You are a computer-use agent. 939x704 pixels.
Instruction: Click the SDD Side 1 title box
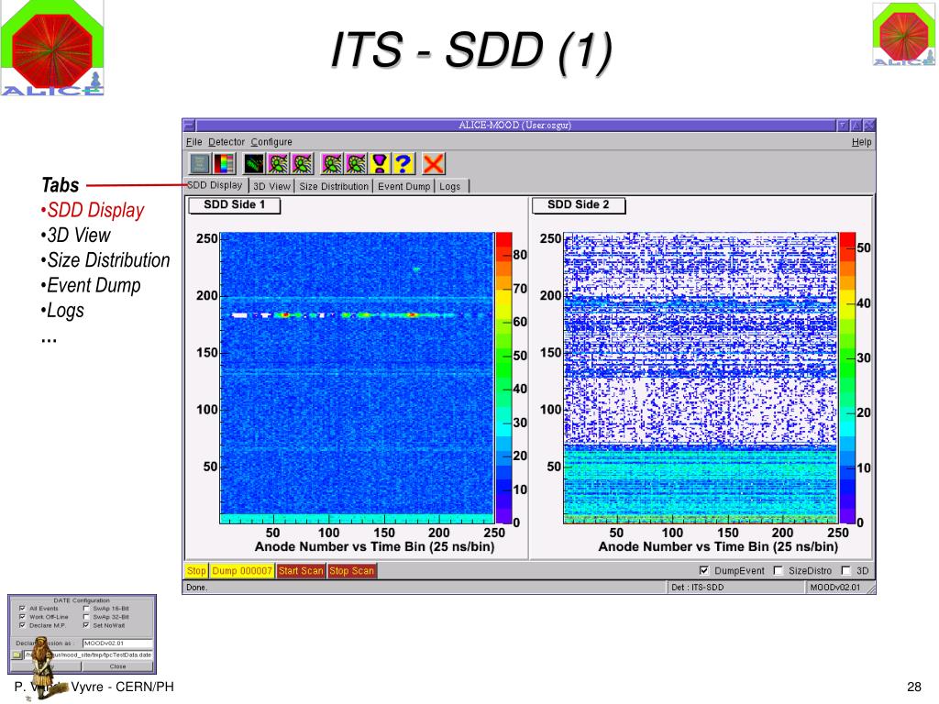234,204
